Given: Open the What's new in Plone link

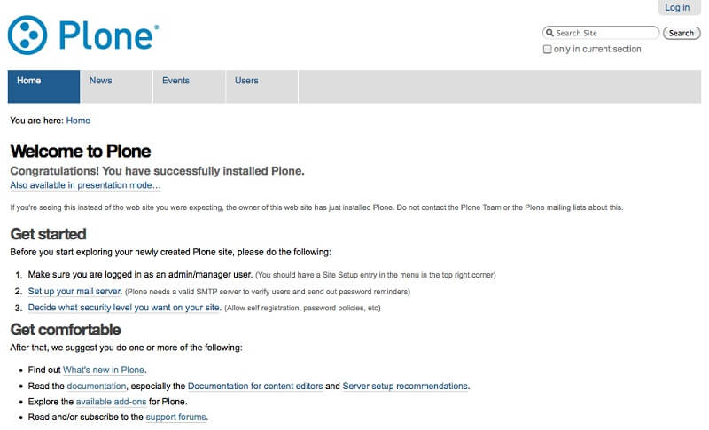Looking at the screenshot, I should (104, 370).
